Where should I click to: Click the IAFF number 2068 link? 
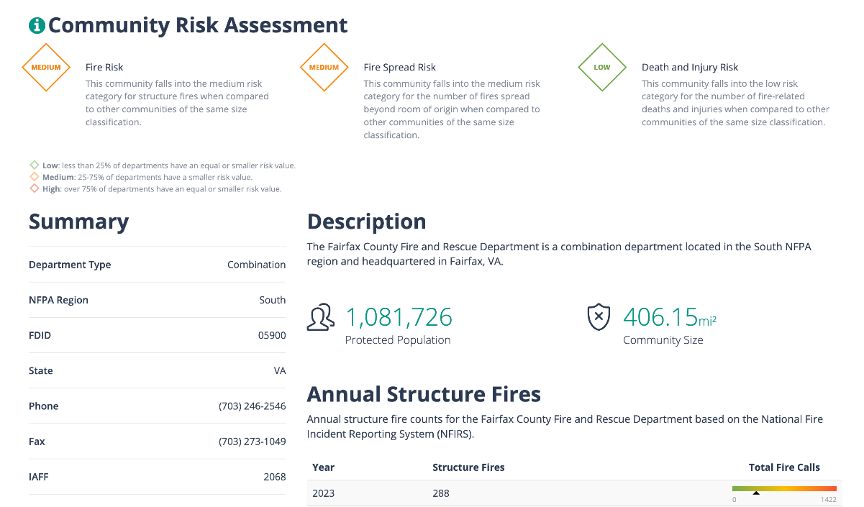point(276,476)
